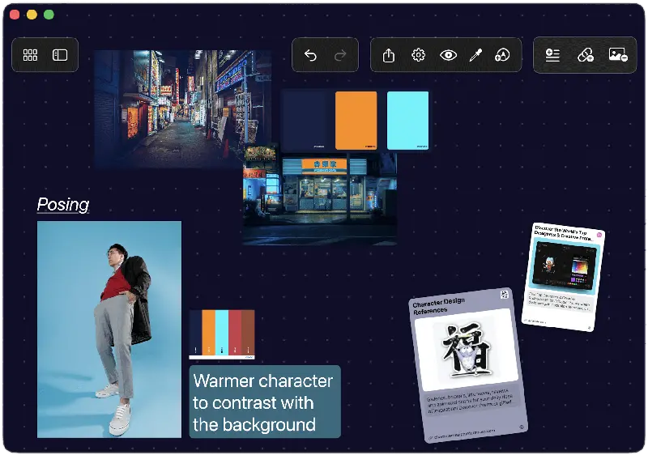Screen dimensions: 648x455
Task: Click the brown stripe in small palette
Action: 248,333
